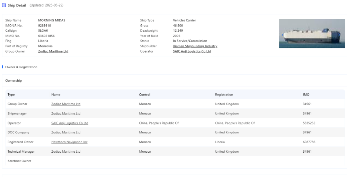Click ship type Vehicles Carrier
Viewport: 347px width, 177px height.
pyautogui.click(x=184, y=20)
